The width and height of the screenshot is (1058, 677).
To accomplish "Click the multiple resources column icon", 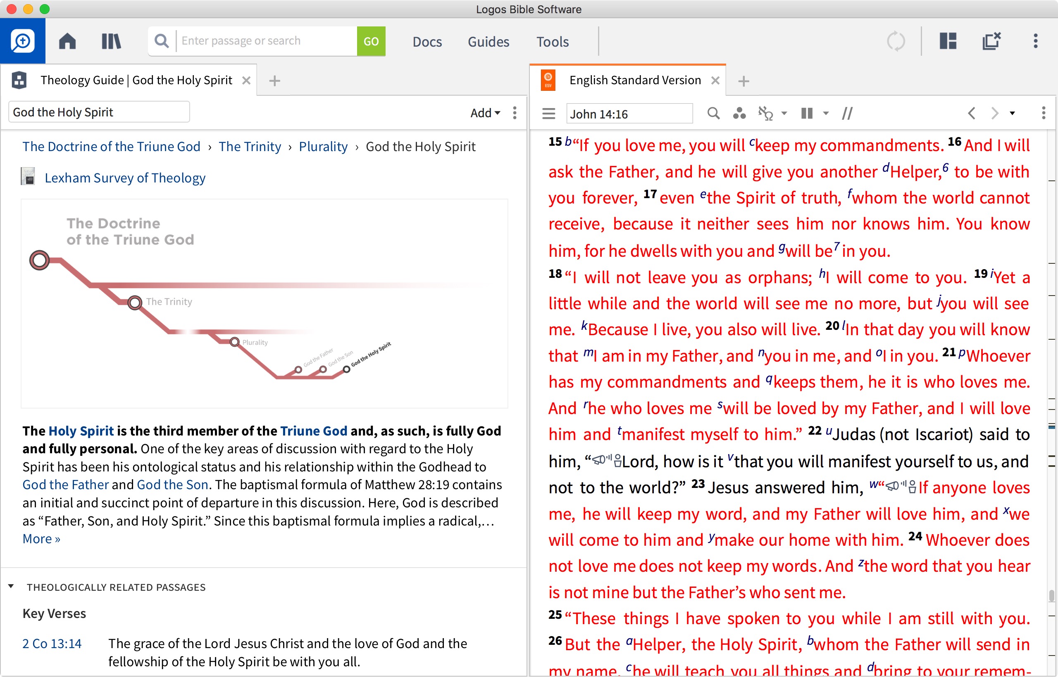I will tap(807, 114).
